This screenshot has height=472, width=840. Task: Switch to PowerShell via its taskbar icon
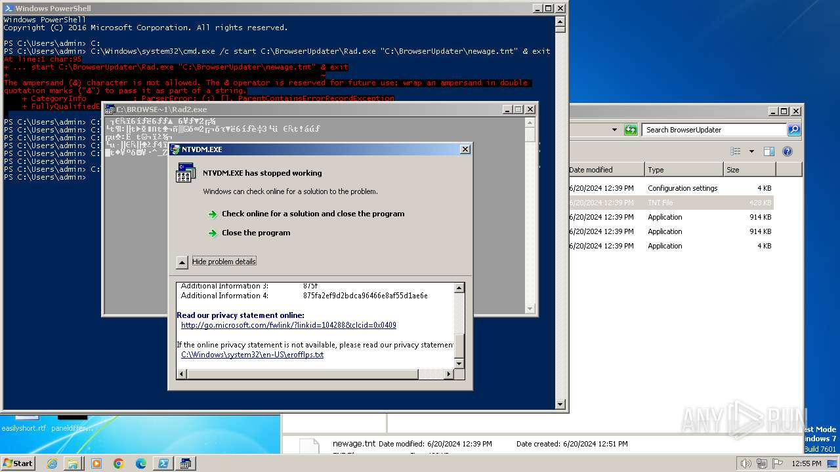pyautogui.click(x=162, y=463)
